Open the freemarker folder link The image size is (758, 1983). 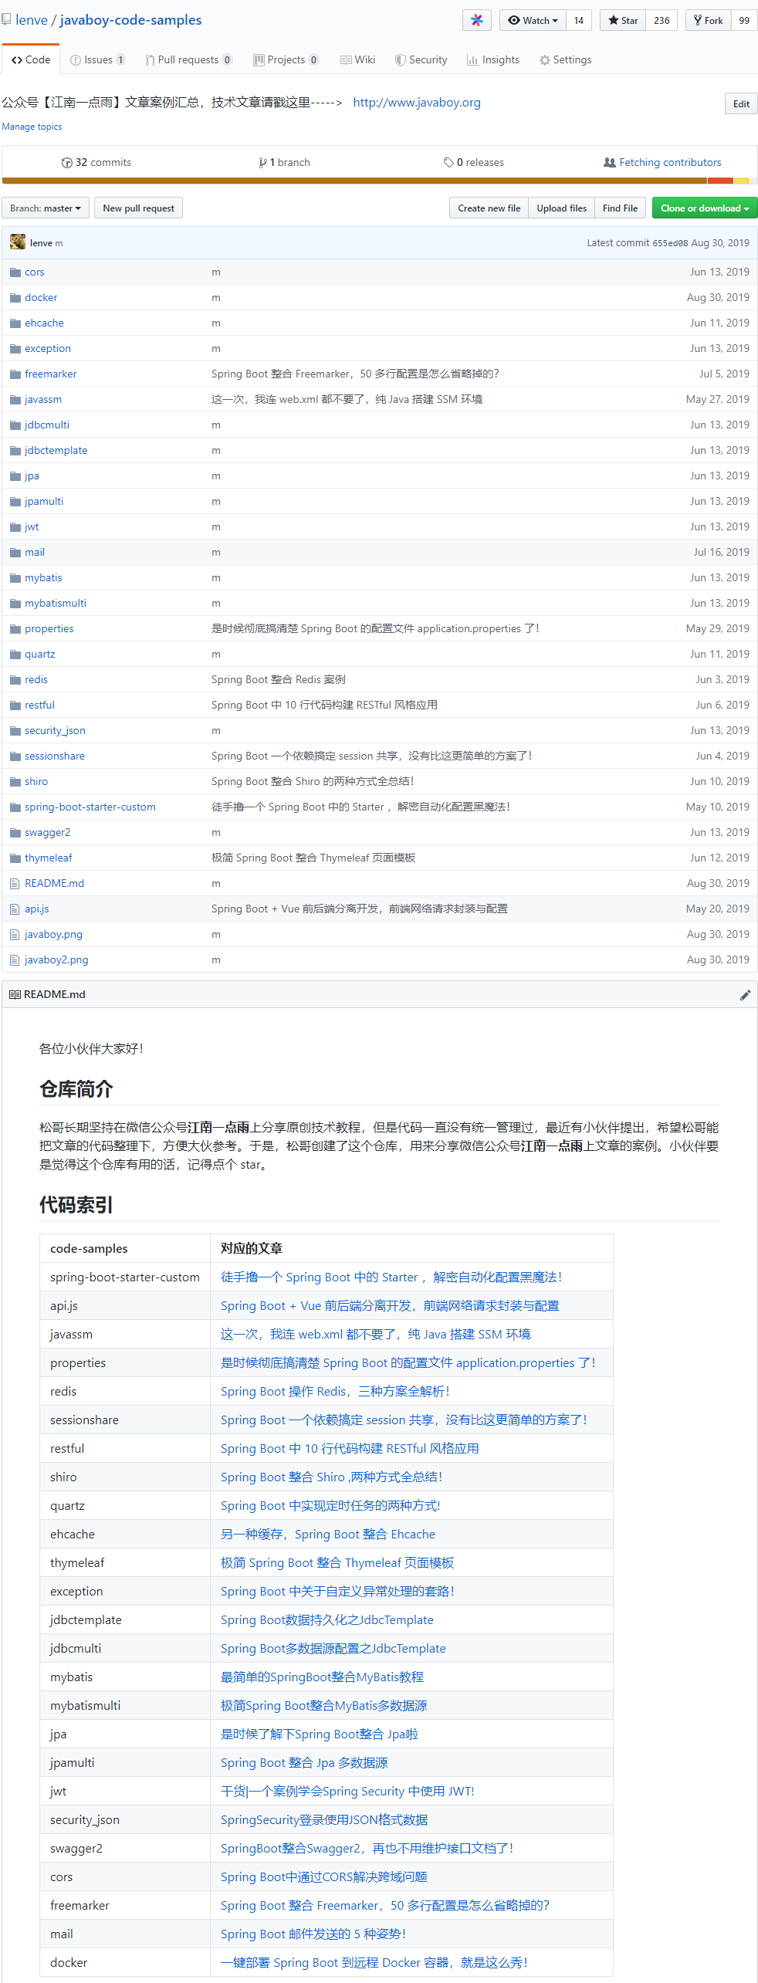[x=51, y=374]
